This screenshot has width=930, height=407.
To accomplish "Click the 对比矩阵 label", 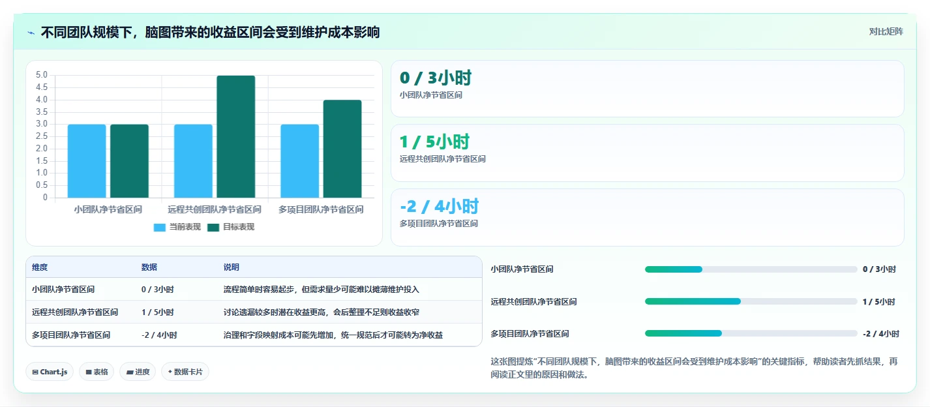I will pos(886,31).
